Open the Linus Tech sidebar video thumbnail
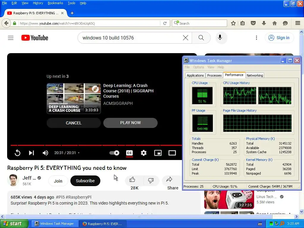This screenshot has height=228, width=304. click(229, 199)
